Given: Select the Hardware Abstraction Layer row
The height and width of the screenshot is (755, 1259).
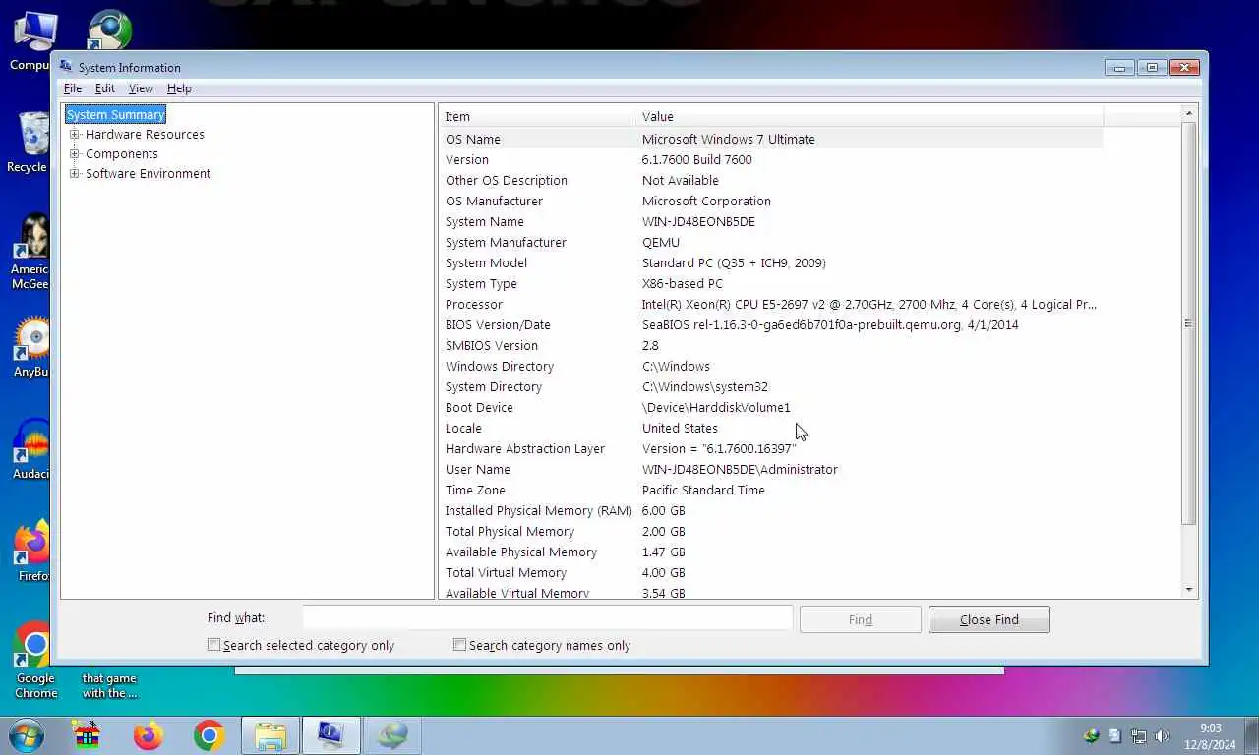Looking at the screenshot, I should (770, 448).
